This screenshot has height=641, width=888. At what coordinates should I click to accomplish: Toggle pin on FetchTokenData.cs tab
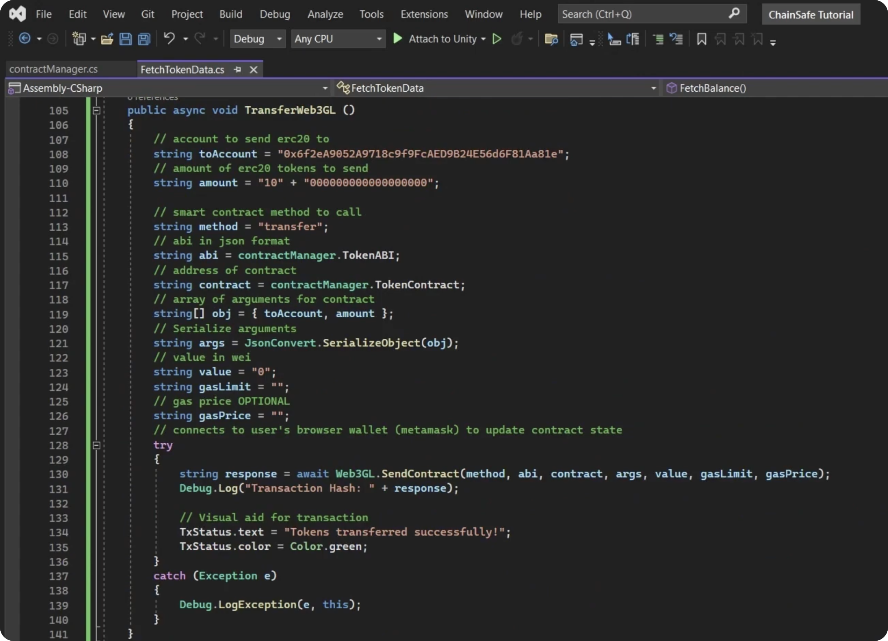(237, 70)
